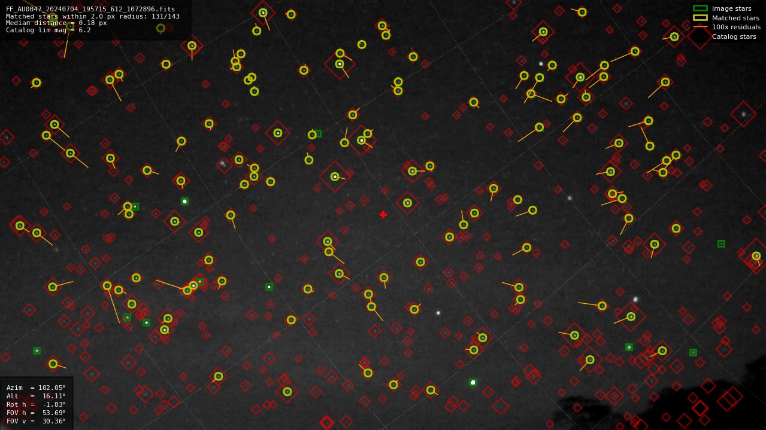Click the 'Catalog stars' legend label

(x=734, y=36)
